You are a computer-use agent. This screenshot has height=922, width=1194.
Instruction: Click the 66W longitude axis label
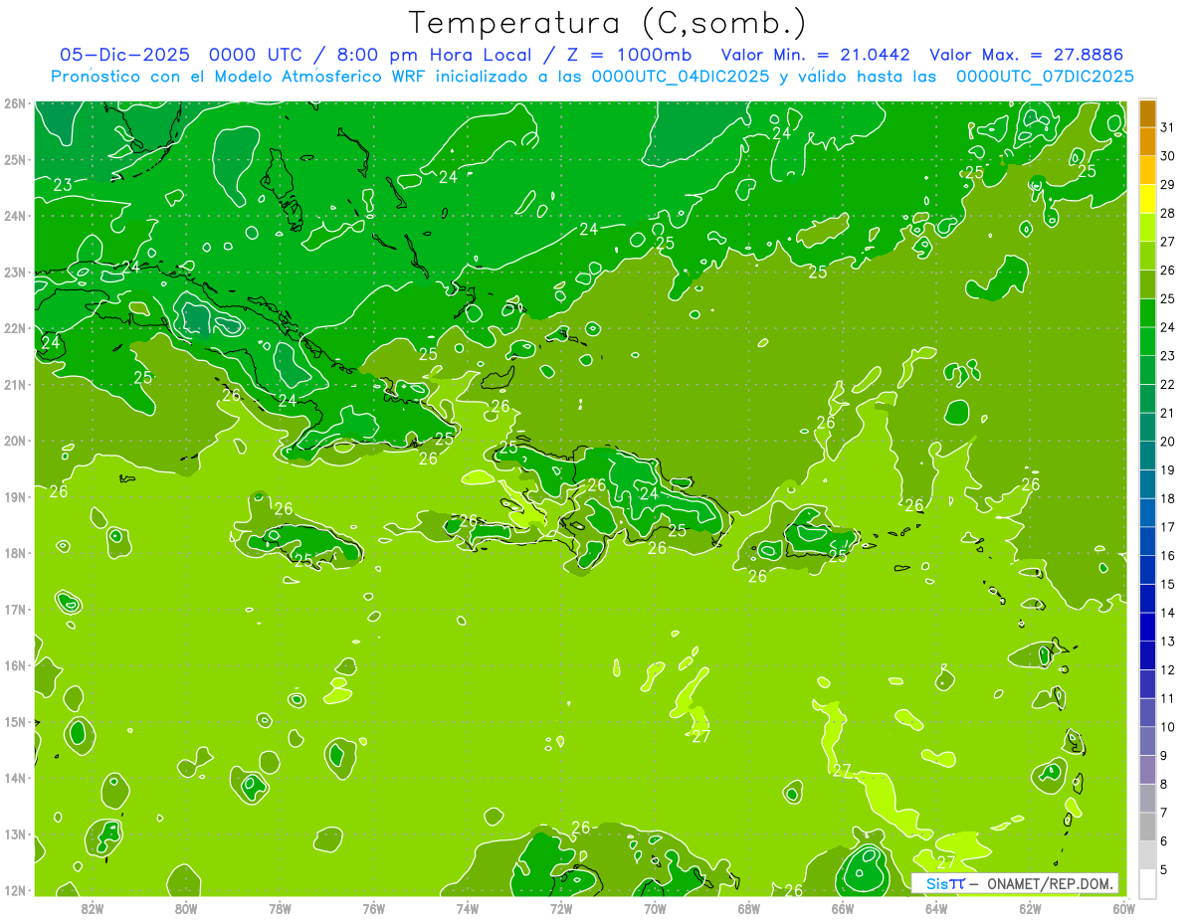coord(842,908)
